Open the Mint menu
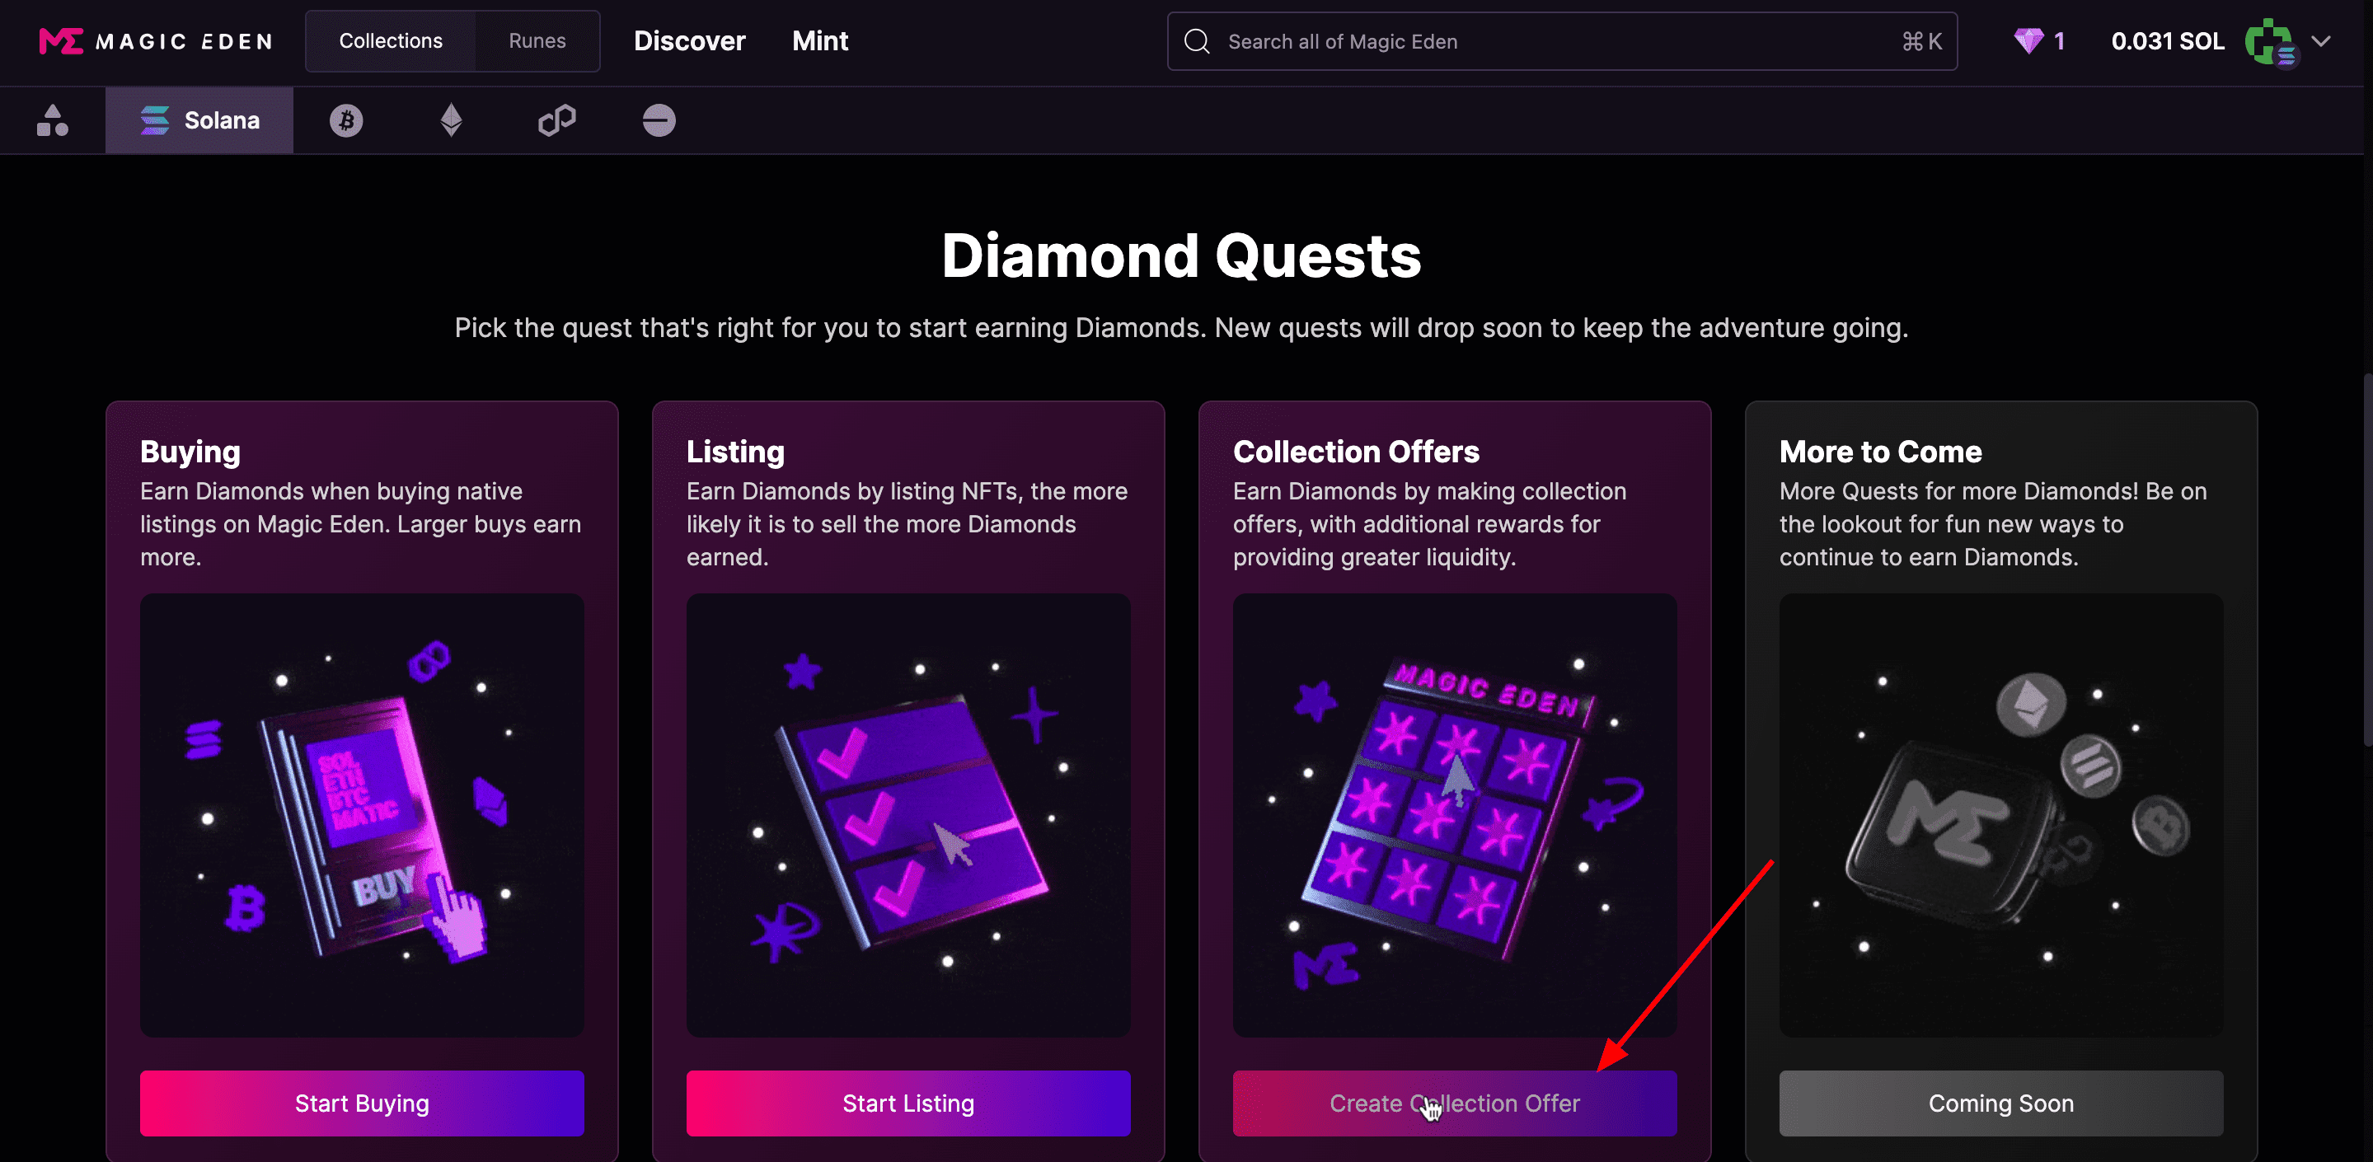Viewport: 2373px width, 1162px height. tap(820, 41)
